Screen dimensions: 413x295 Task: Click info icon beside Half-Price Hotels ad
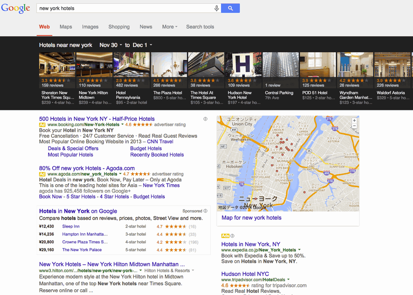click(x=205, y=119)
